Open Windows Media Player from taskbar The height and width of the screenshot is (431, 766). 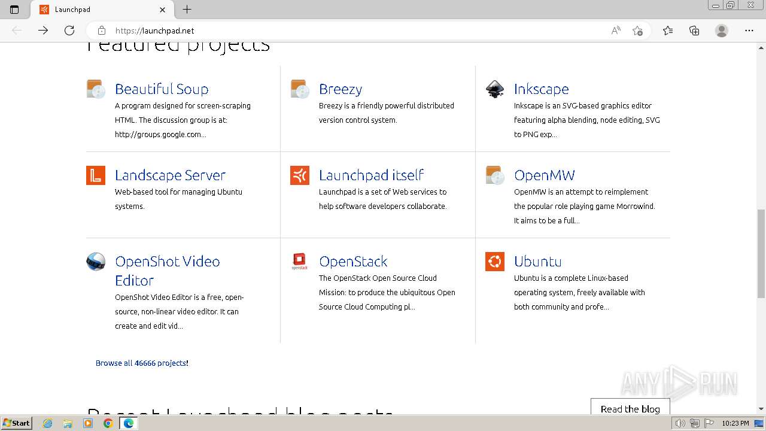pos(88,423)
